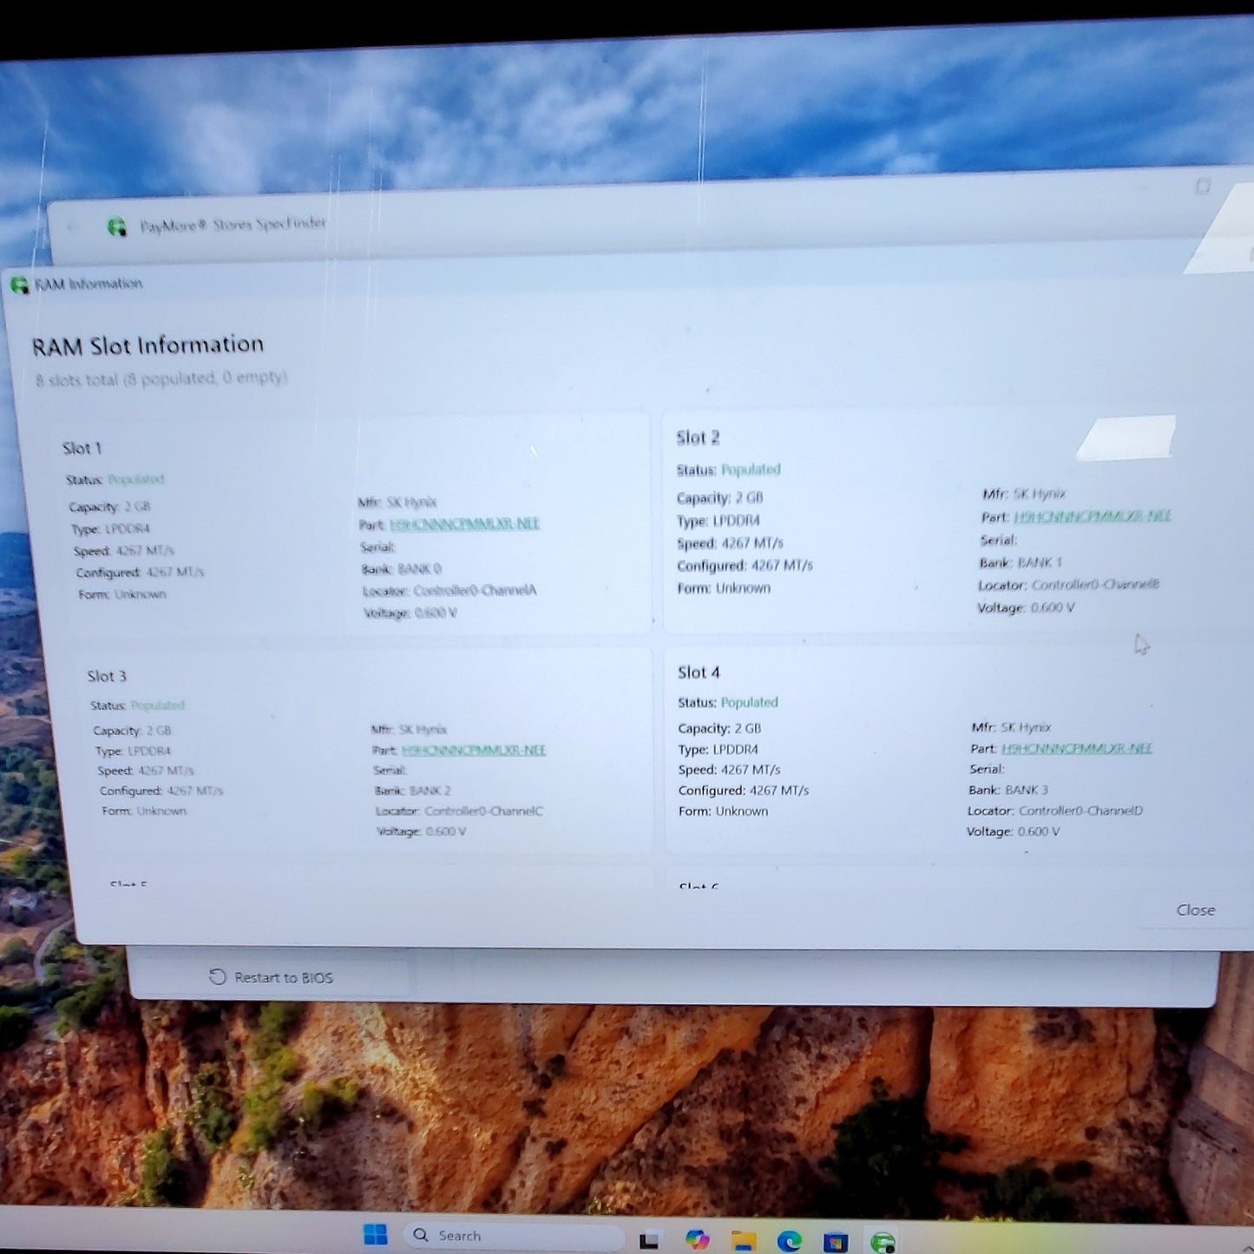
Task: Launch Copilot from the taskbar
Action: point(697,1239)
